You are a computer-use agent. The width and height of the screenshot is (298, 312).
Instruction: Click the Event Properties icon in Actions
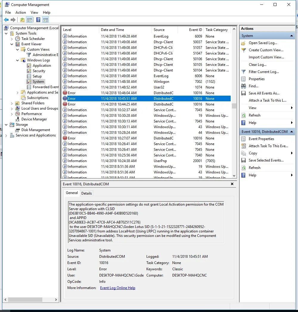(x=243, y=139)
